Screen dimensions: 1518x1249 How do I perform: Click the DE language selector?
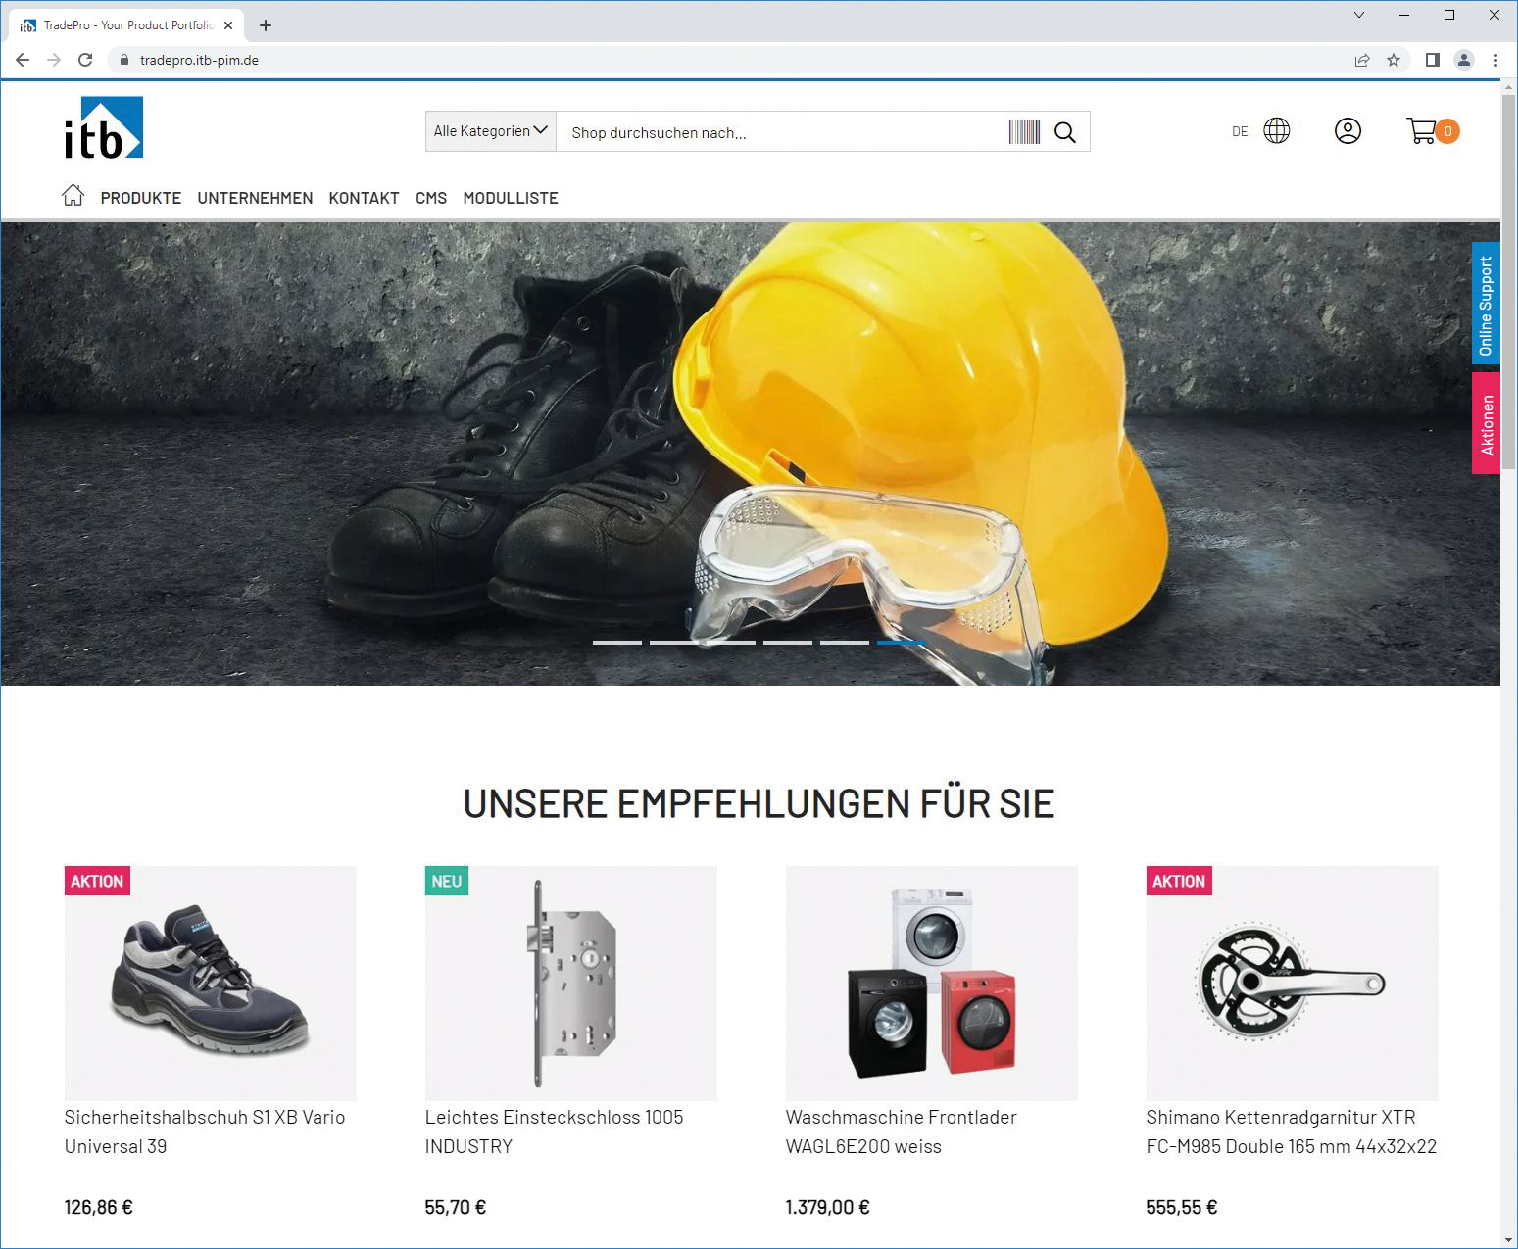(x=1240, y=131)
